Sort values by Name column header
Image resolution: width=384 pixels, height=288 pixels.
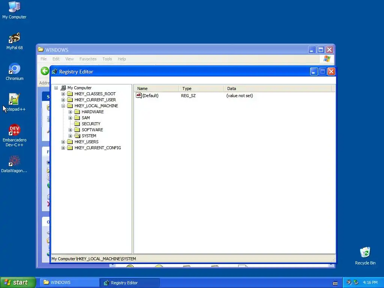[x=156, y=88]
